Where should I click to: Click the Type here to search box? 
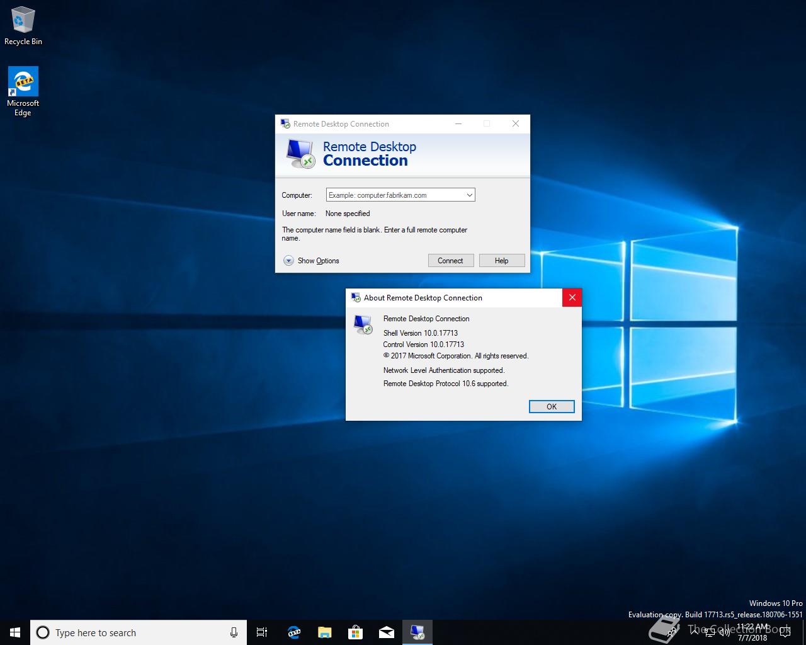tap(138, 632)
